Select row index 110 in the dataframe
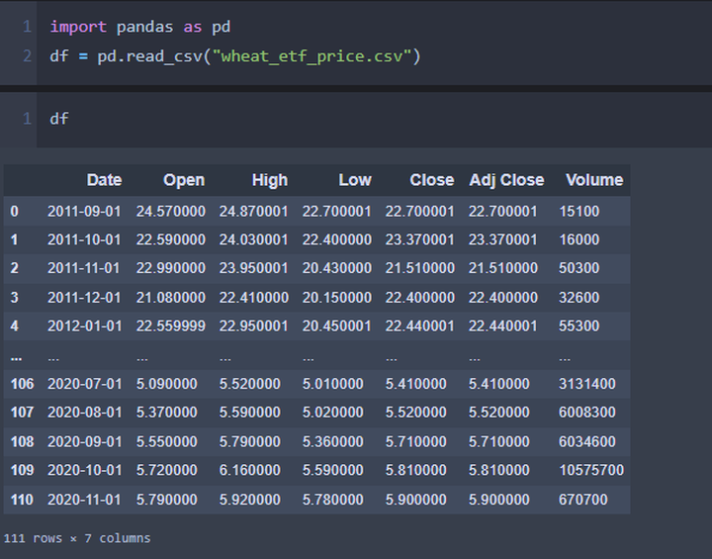 (22, 500)
